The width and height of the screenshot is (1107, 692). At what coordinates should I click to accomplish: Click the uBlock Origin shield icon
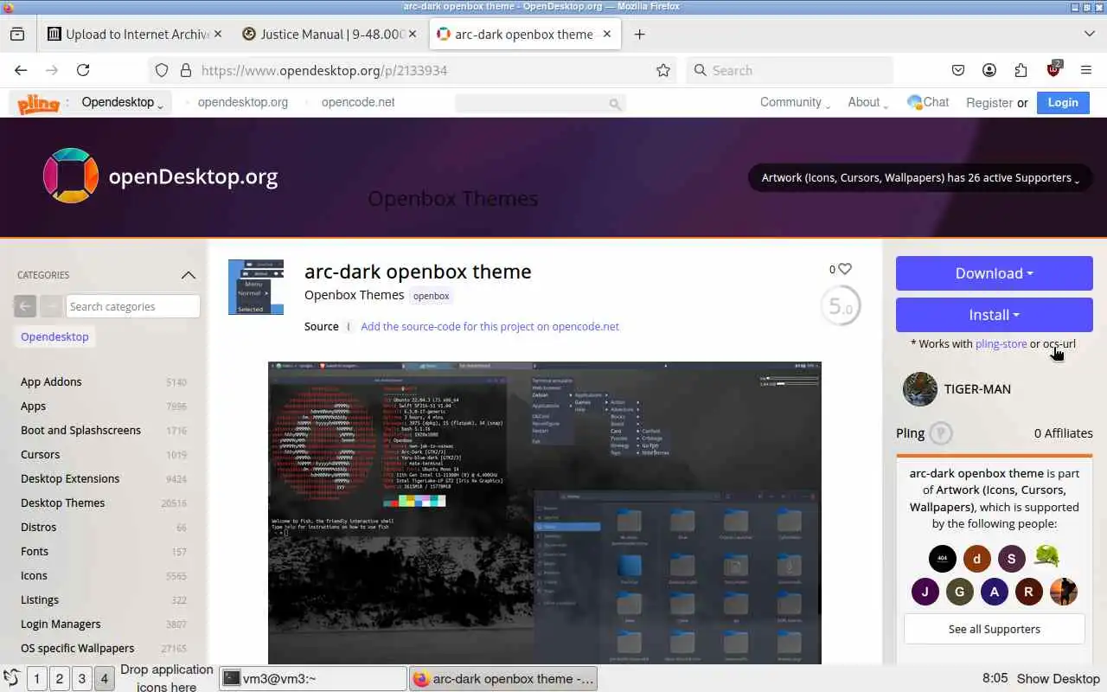coord(1053,69)
